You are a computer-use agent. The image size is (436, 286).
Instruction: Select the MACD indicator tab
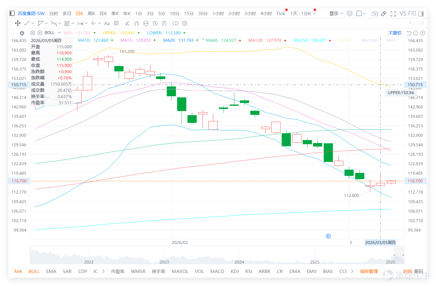[217, 271]
